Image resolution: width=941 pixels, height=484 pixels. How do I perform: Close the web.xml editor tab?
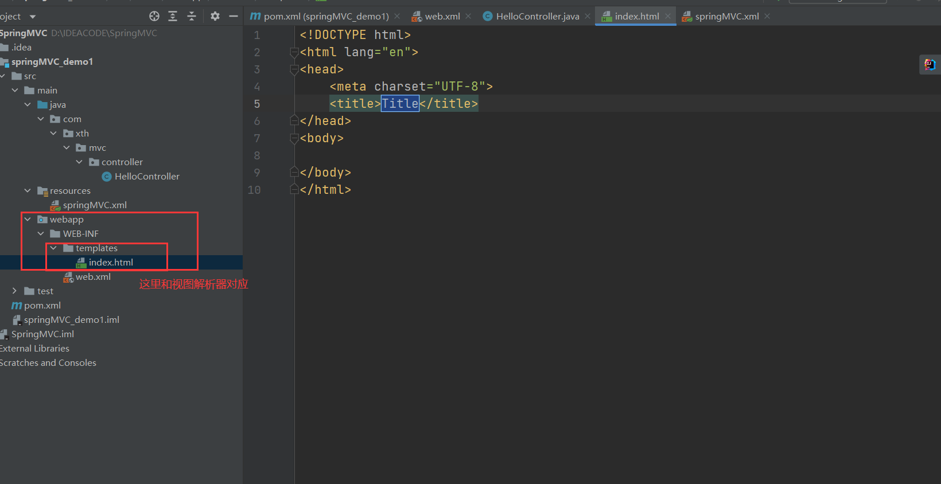468,16
